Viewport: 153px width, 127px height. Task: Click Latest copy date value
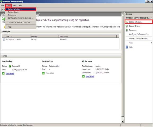pos(102,69)
